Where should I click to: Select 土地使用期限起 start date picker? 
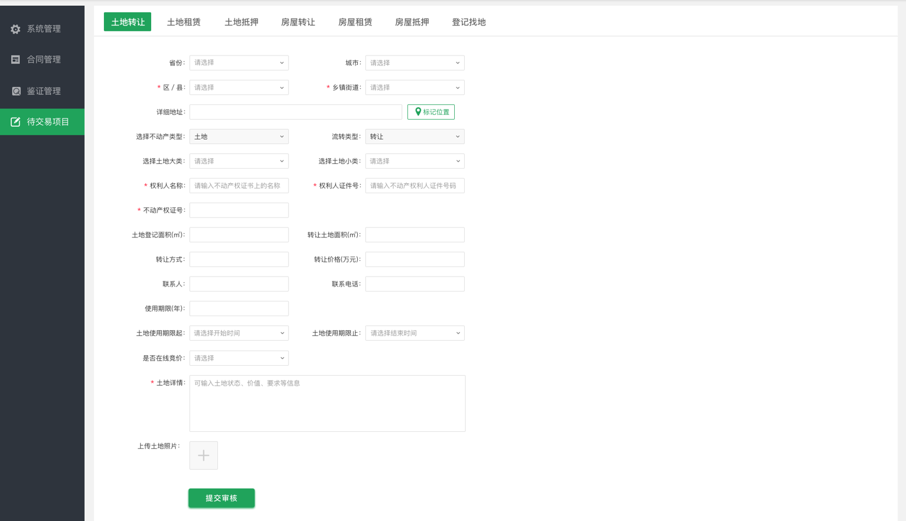(239, 333)
